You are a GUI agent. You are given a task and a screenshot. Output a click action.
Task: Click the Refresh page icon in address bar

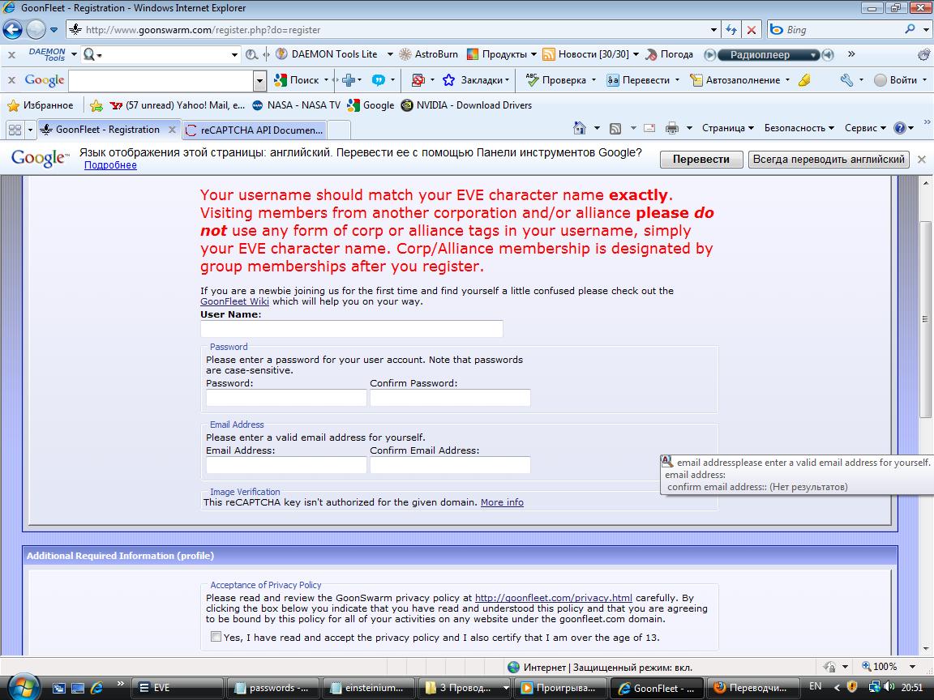coord(731,29)
